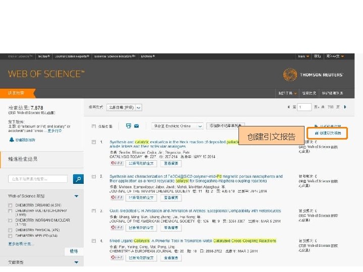Image resolution: width=363 pixels, height=272 pixels.
Task: Click the create alert link beside bell
Action: point(25,140)
